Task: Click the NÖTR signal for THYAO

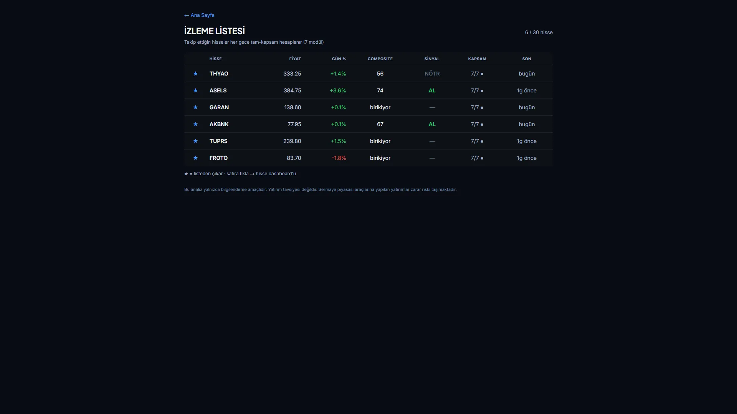Action: pos(432,74)
